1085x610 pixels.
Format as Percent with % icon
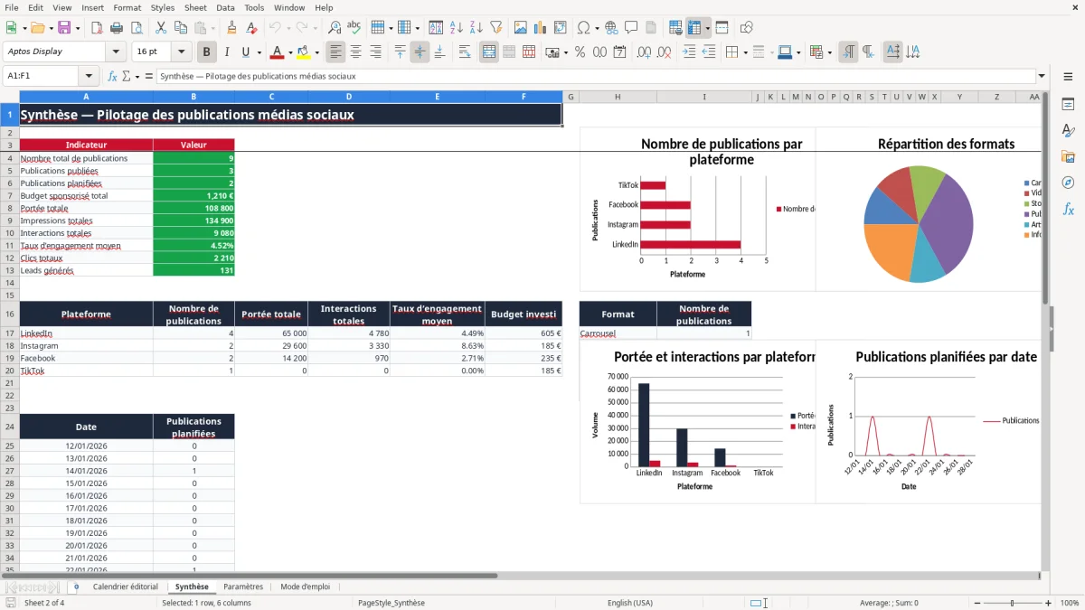pyautogui.click(x=580, y=52)
